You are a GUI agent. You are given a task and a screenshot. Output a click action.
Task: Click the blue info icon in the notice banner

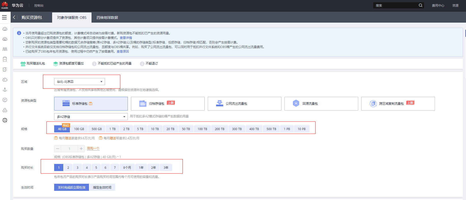(x=19, y=33)
